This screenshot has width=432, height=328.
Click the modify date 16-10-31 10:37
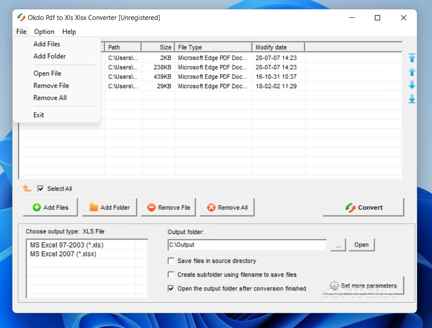click(276, 77)
